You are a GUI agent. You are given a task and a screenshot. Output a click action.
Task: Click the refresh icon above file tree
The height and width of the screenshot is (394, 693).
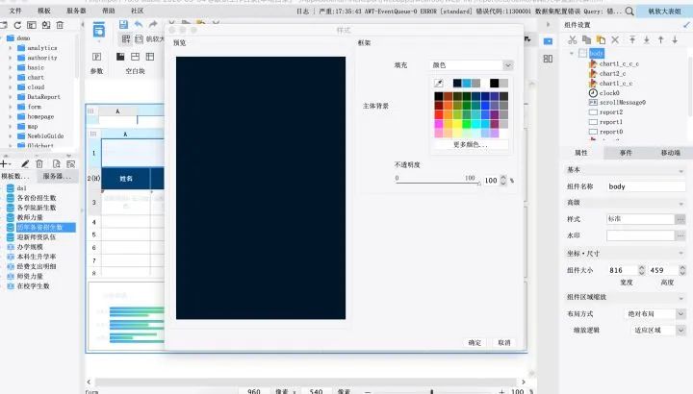point(17,25)
